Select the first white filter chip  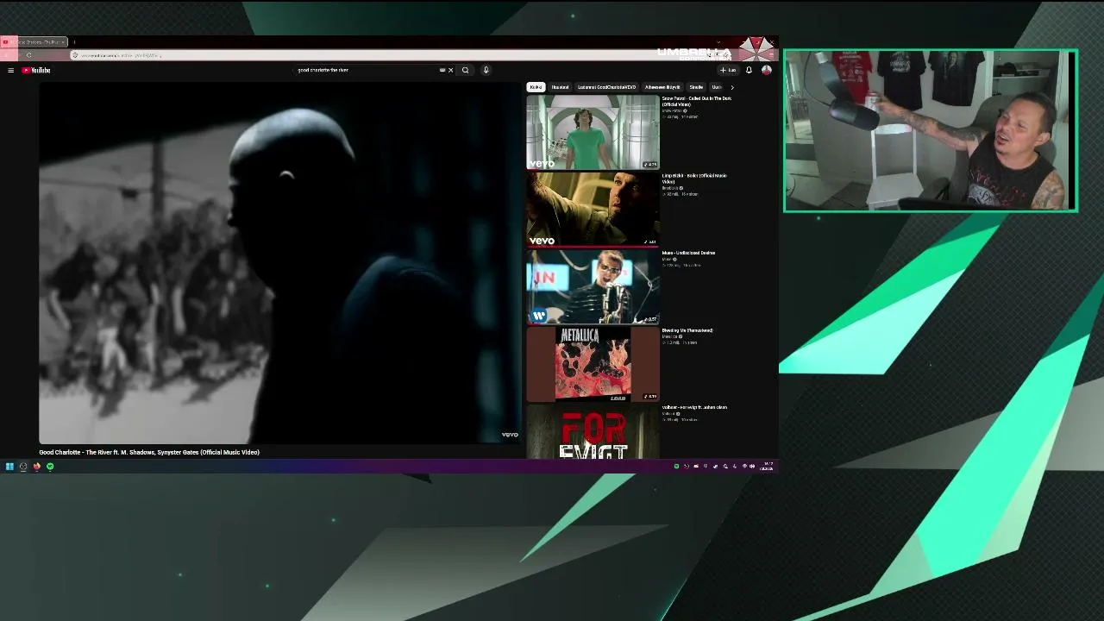(536, 87)
